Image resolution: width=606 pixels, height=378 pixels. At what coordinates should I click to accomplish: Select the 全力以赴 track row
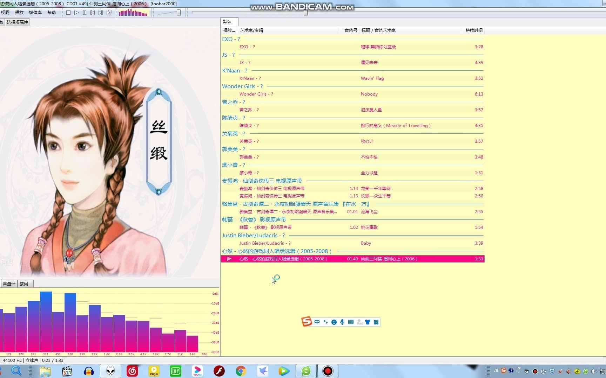click(352, 173)
